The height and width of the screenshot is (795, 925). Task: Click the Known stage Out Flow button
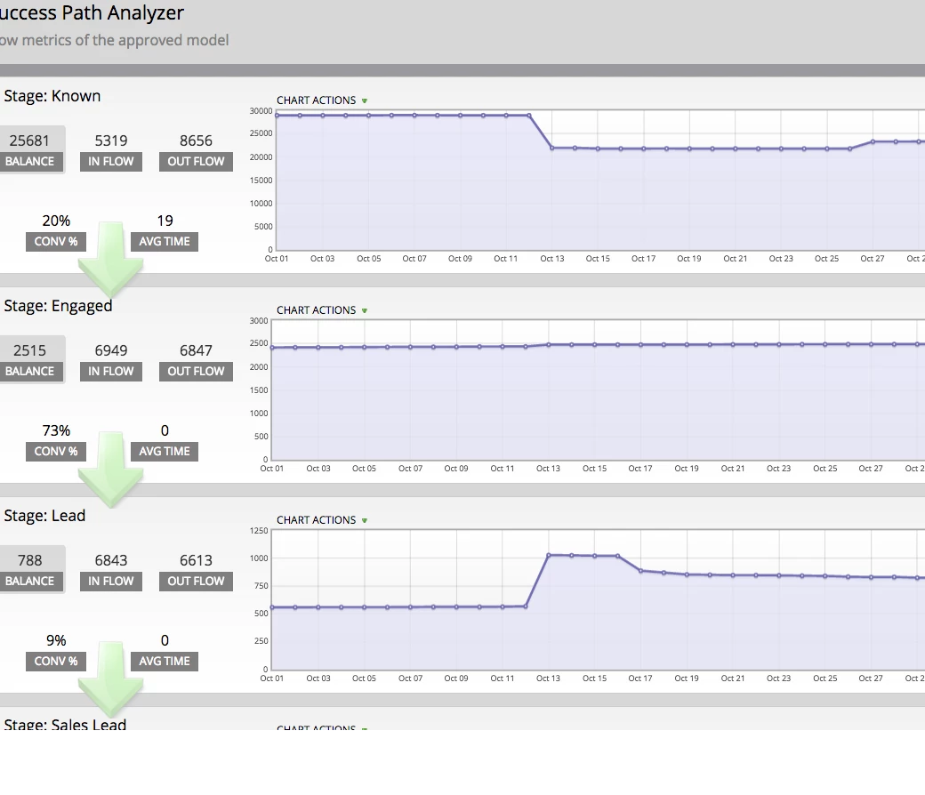click(x=196, y=162)
